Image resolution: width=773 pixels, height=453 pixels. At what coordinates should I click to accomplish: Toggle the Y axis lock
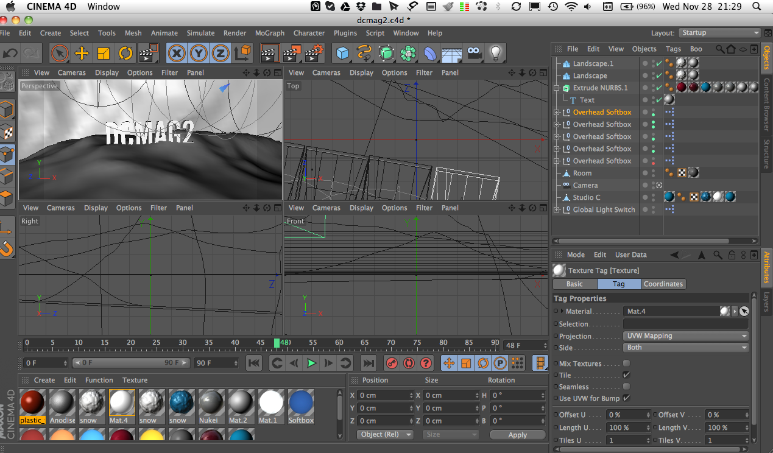[199, 54]
